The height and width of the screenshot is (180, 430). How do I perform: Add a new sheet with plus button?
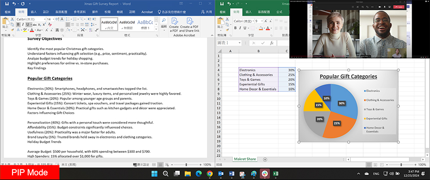265,159
